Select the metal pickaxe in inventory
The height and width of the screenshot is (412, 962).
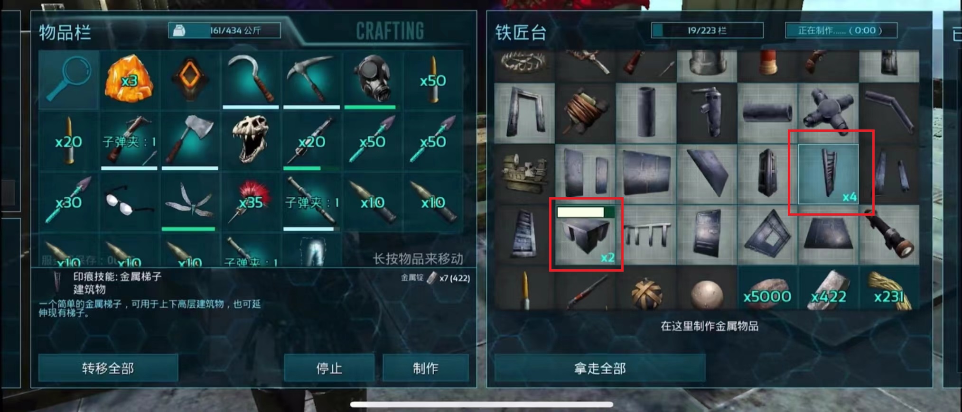click(x=311, y=81)
